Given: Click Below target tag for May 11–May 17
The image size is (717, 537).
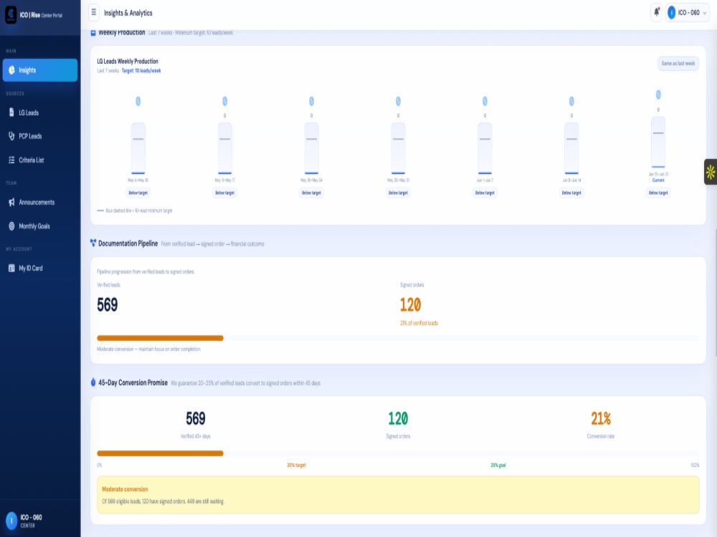Looking at the screenshot, I should pos(224,193).
